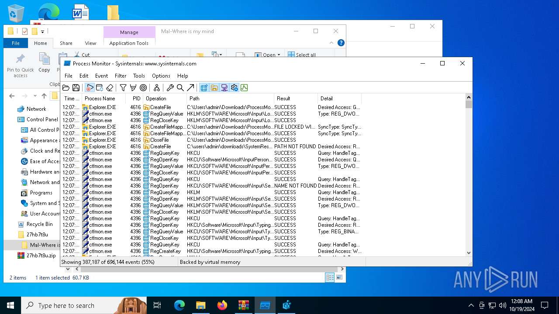Click Pin to Quick access button
This screenshot has width=559, height=314.
(x=20, y=65)
